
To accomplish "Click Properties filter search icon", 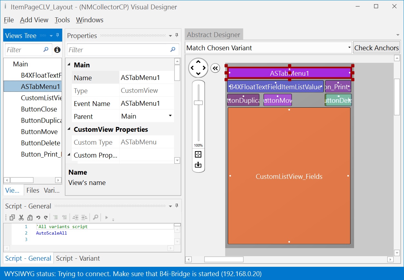I will click(x=173, y=50).
